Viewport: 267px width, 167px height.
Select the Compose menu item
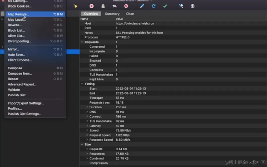35,68
